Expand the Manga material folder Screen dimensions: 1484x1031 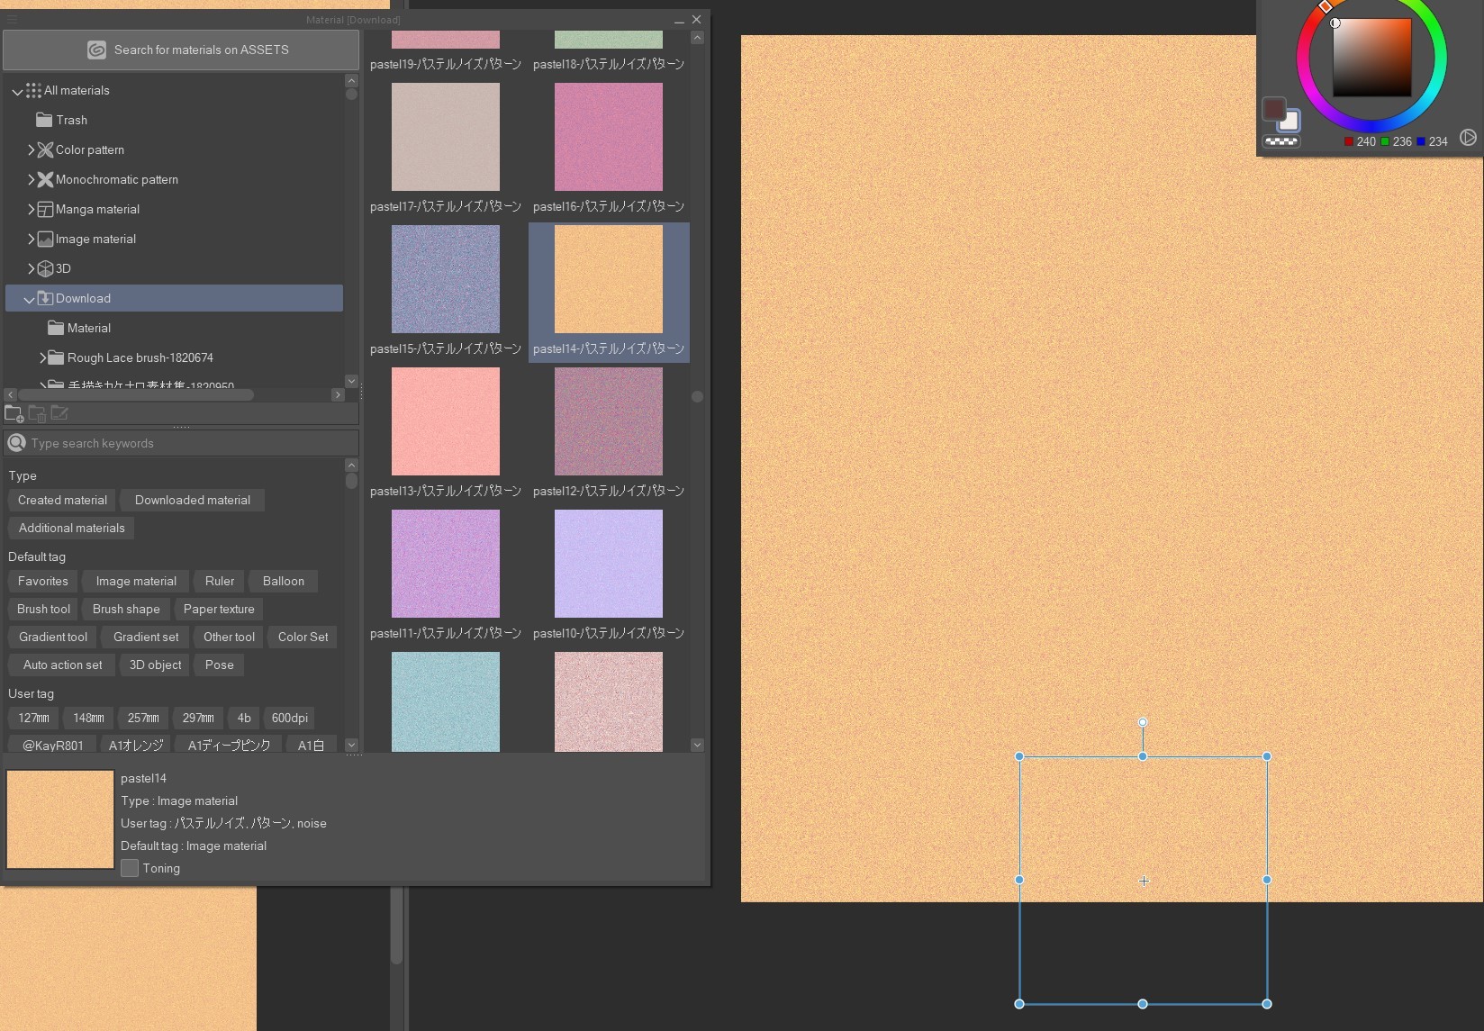pyautogui.click(x=31, y=209)
